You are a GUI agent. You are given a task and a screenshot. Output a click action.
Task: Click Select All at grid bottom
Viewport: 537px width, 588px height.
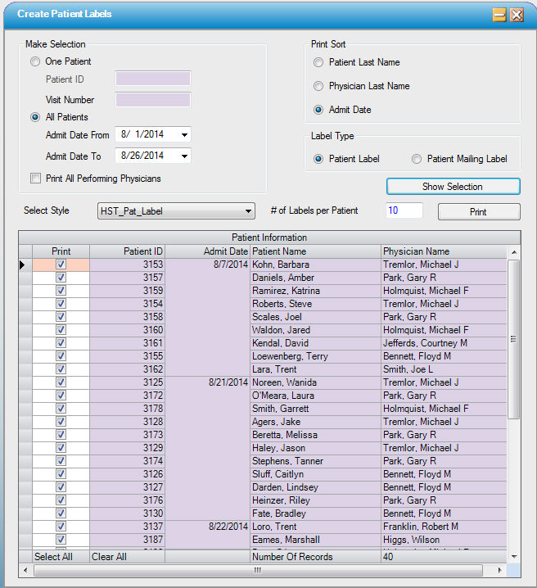[x=53, y=557]
